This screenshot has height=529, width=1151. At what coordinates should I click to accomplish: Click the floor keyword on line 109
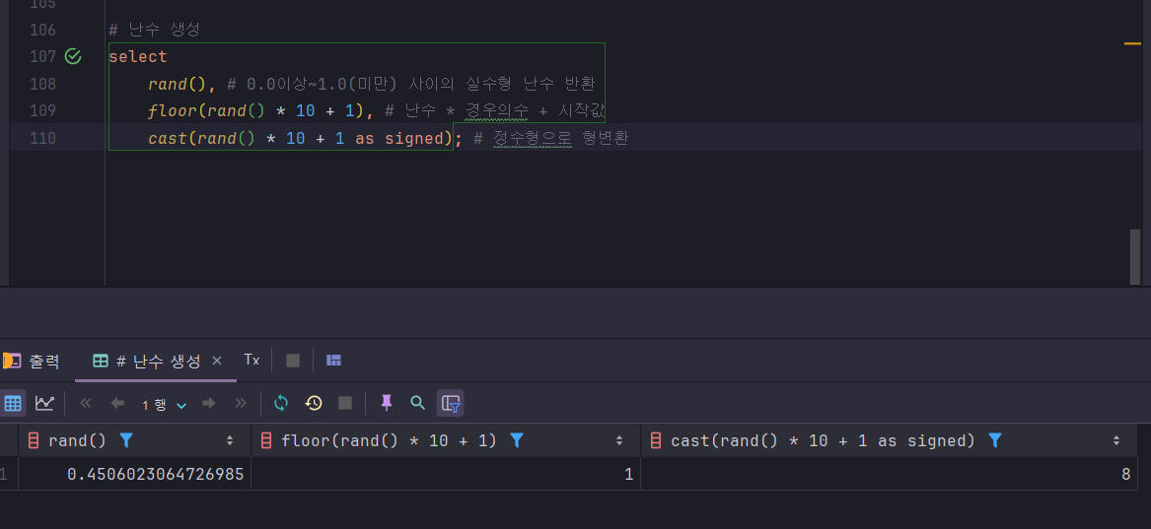tap(173, 110)
